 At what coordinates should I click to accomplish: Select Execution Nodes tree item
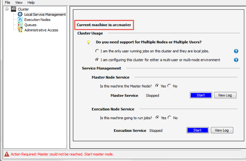37,19
